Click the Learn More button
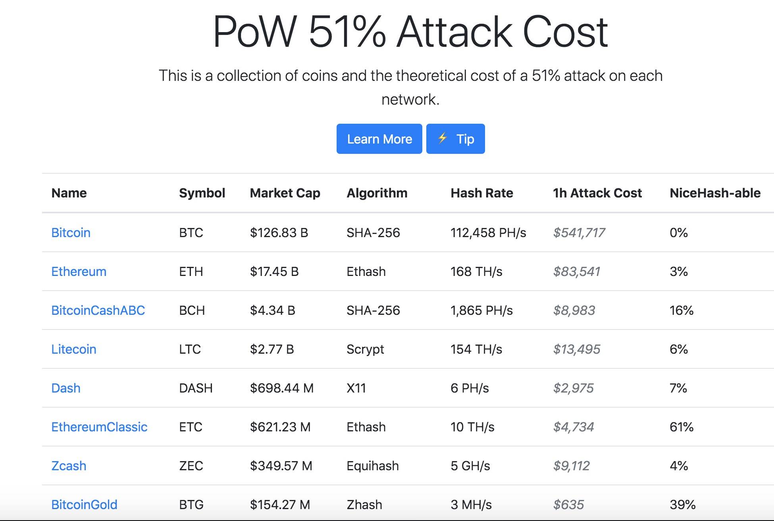Screen dimensions: 774x521 point(379,139)
